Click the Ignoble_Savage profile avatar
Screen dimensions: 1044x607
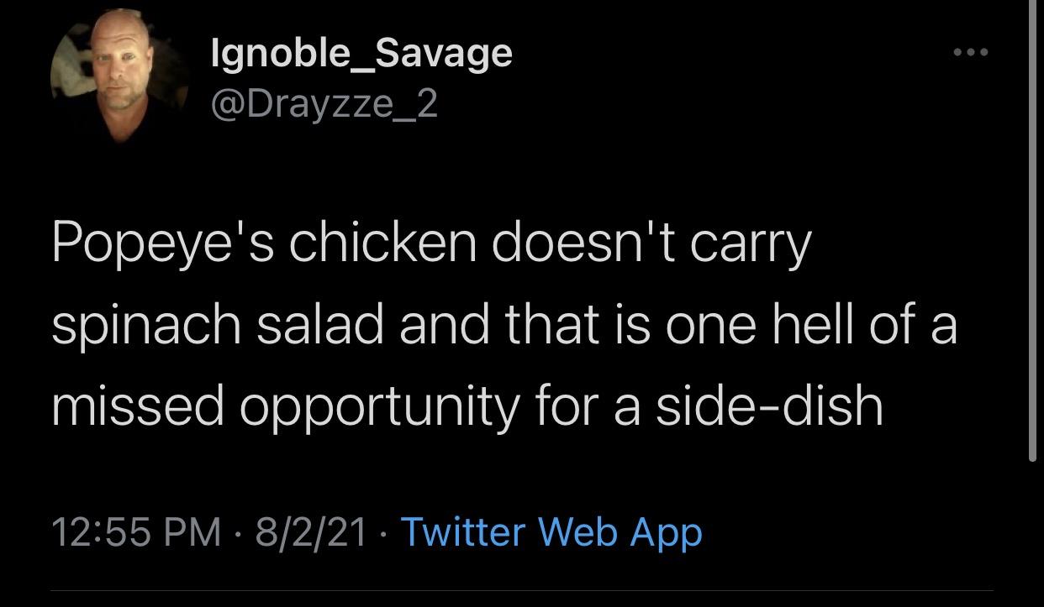119,76
